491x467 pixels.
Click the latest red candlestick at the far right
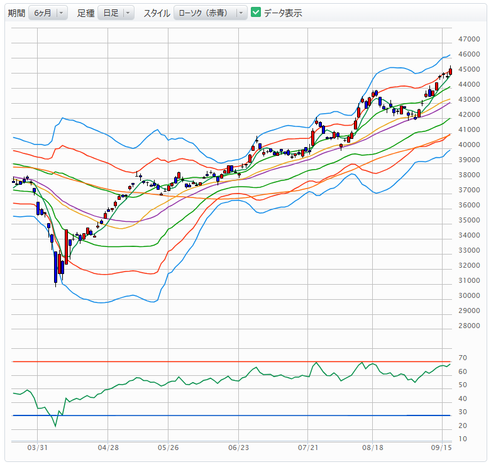point(450,71)
